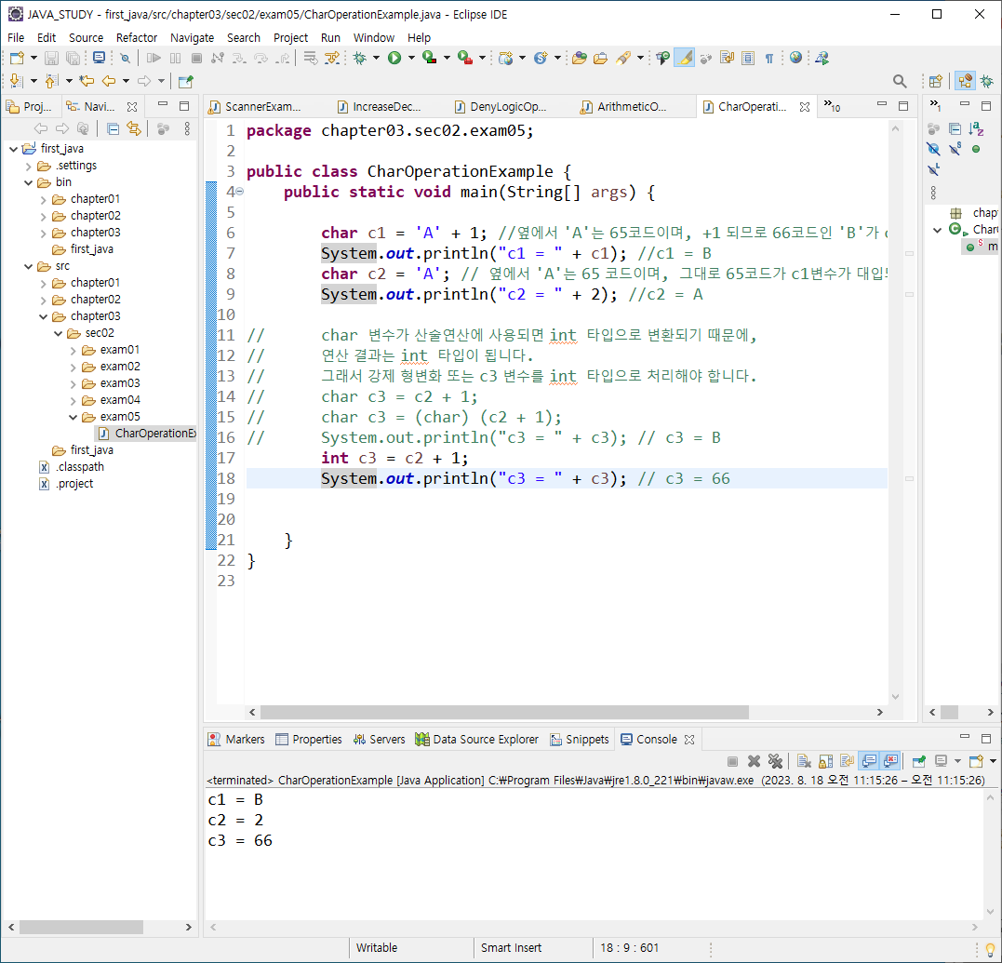Image resolution: width=1002 pixels, height=963 pixels.
Task: Click Remove All Terminated Launches icon
Action: click(x=775, y=761)
